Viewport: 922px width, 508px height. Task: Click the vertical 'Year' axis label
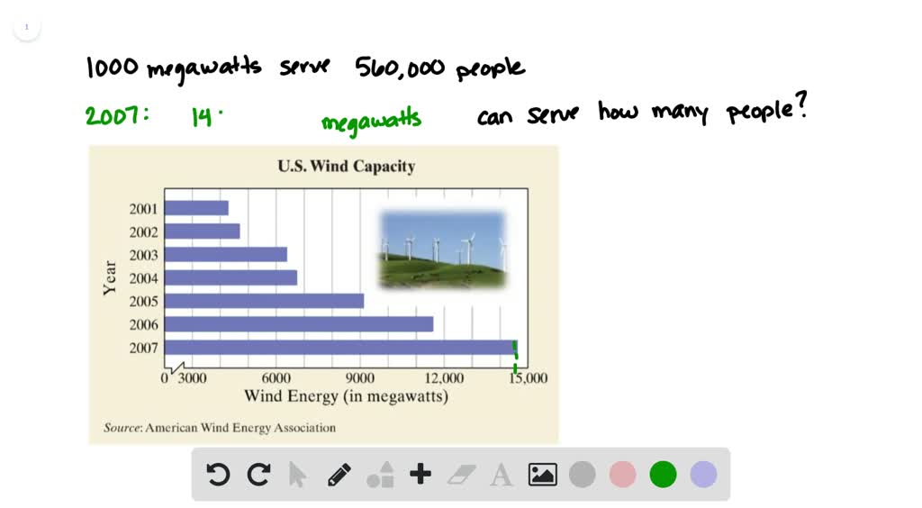coord(109,277)
